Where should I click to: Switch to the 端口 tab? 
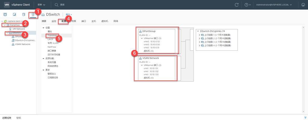(x=84, y=21)
